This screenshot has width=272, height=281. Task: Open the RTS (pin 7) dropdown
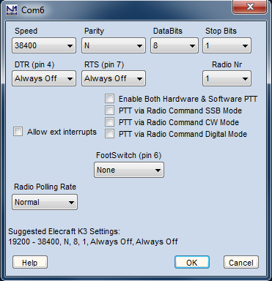[114, 78]
